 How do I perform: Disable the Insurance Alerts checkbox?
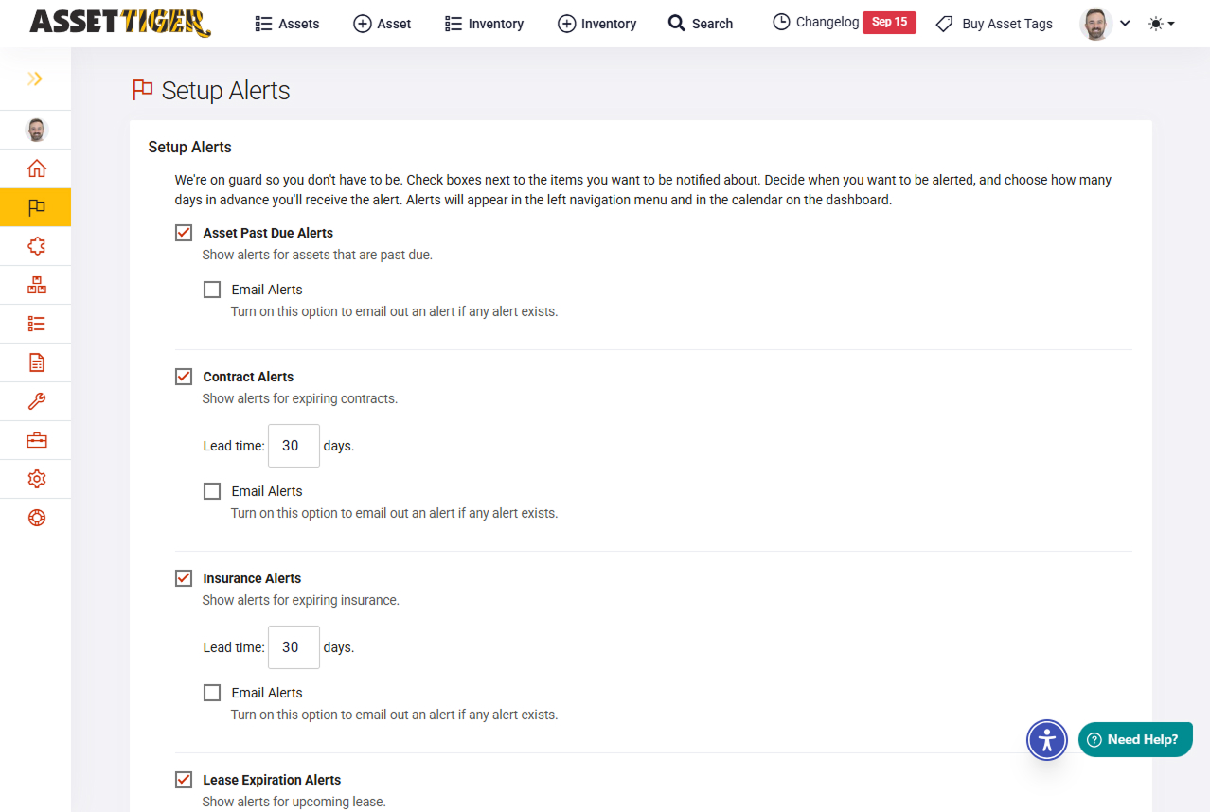(184, 578)
